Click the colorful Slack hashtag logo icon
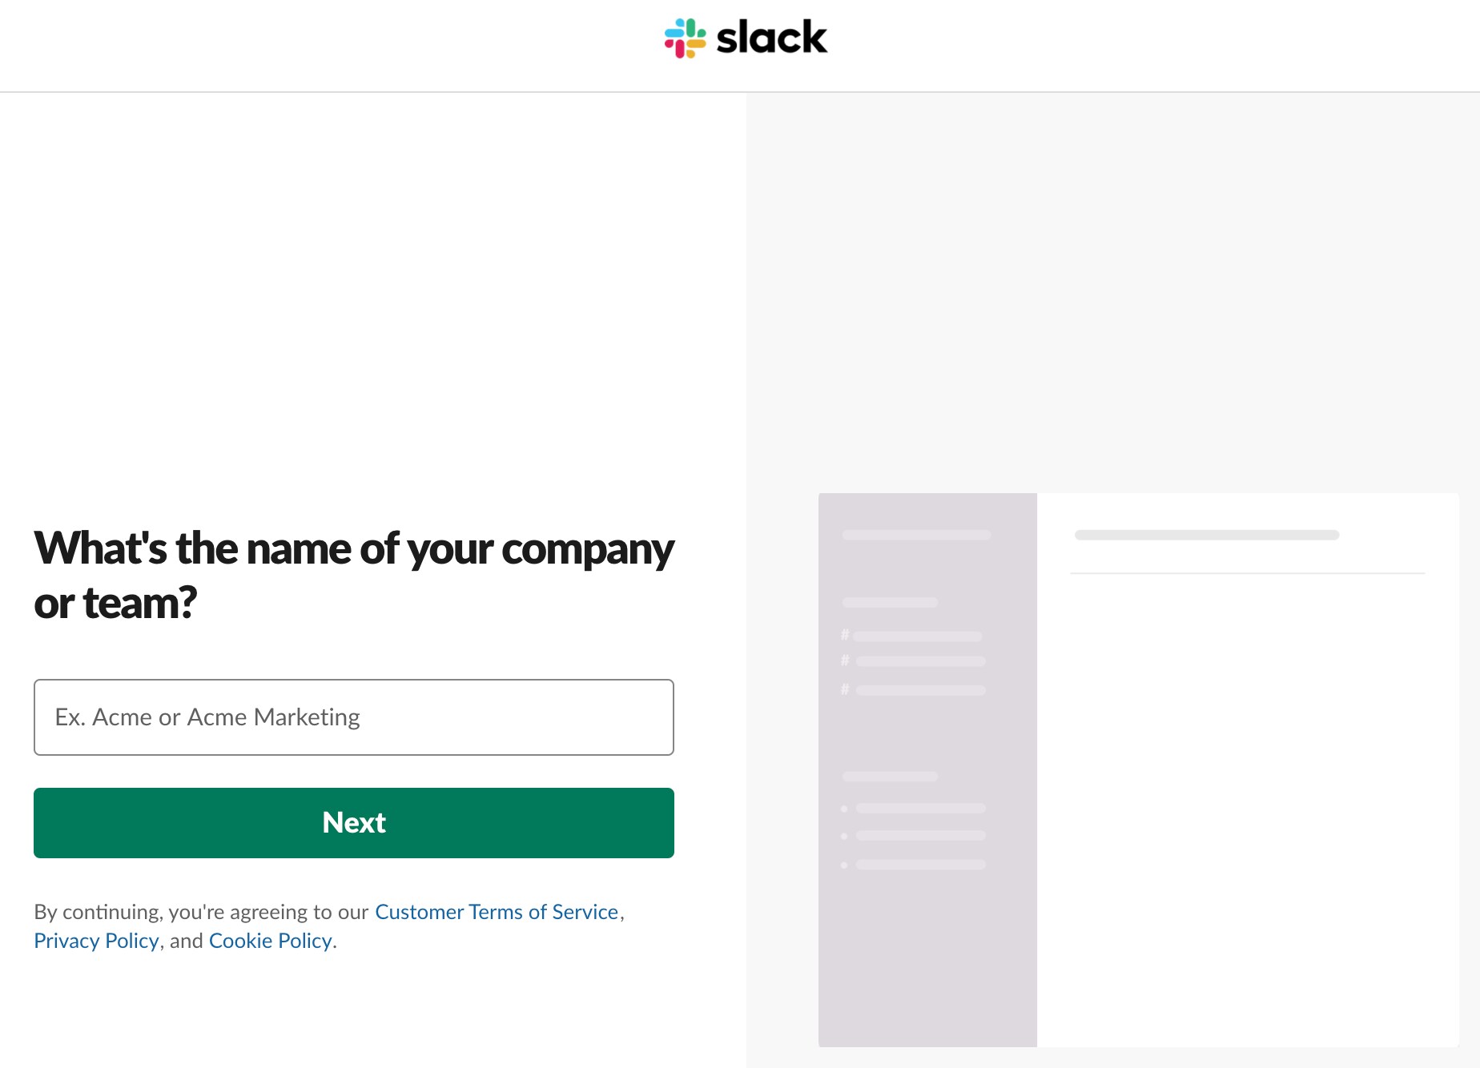This screenshot has height=1068, width=1480. pos(686,38)
